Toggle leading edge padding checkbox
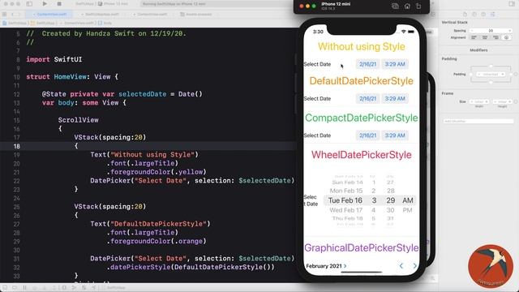The image size is (519, 292). pyautogui.click(x=470, y=74)
